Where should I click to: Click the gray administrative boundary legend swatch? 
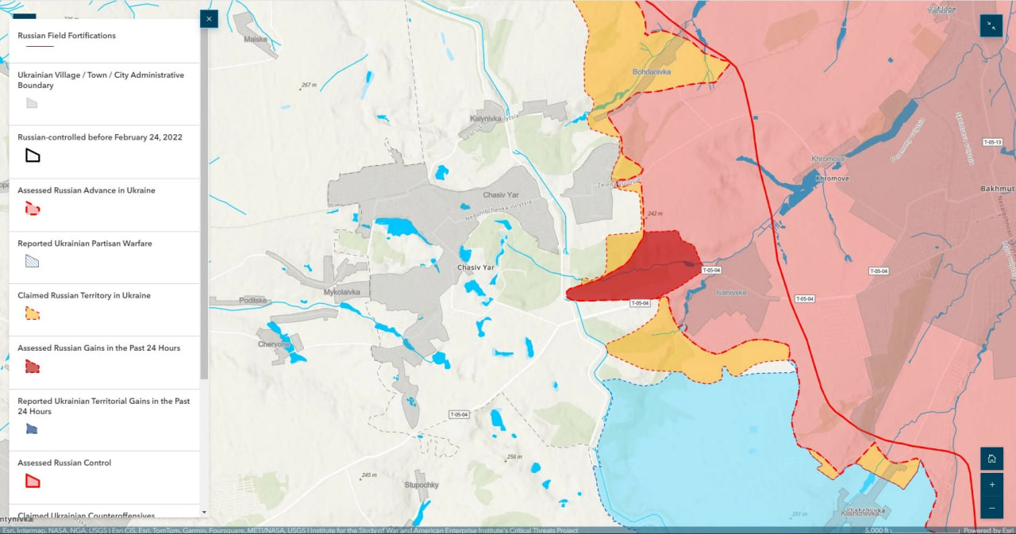[x=32, y=103]
